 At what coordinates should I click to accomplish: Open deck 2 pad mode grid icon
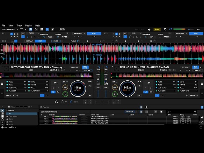point(202,84)
